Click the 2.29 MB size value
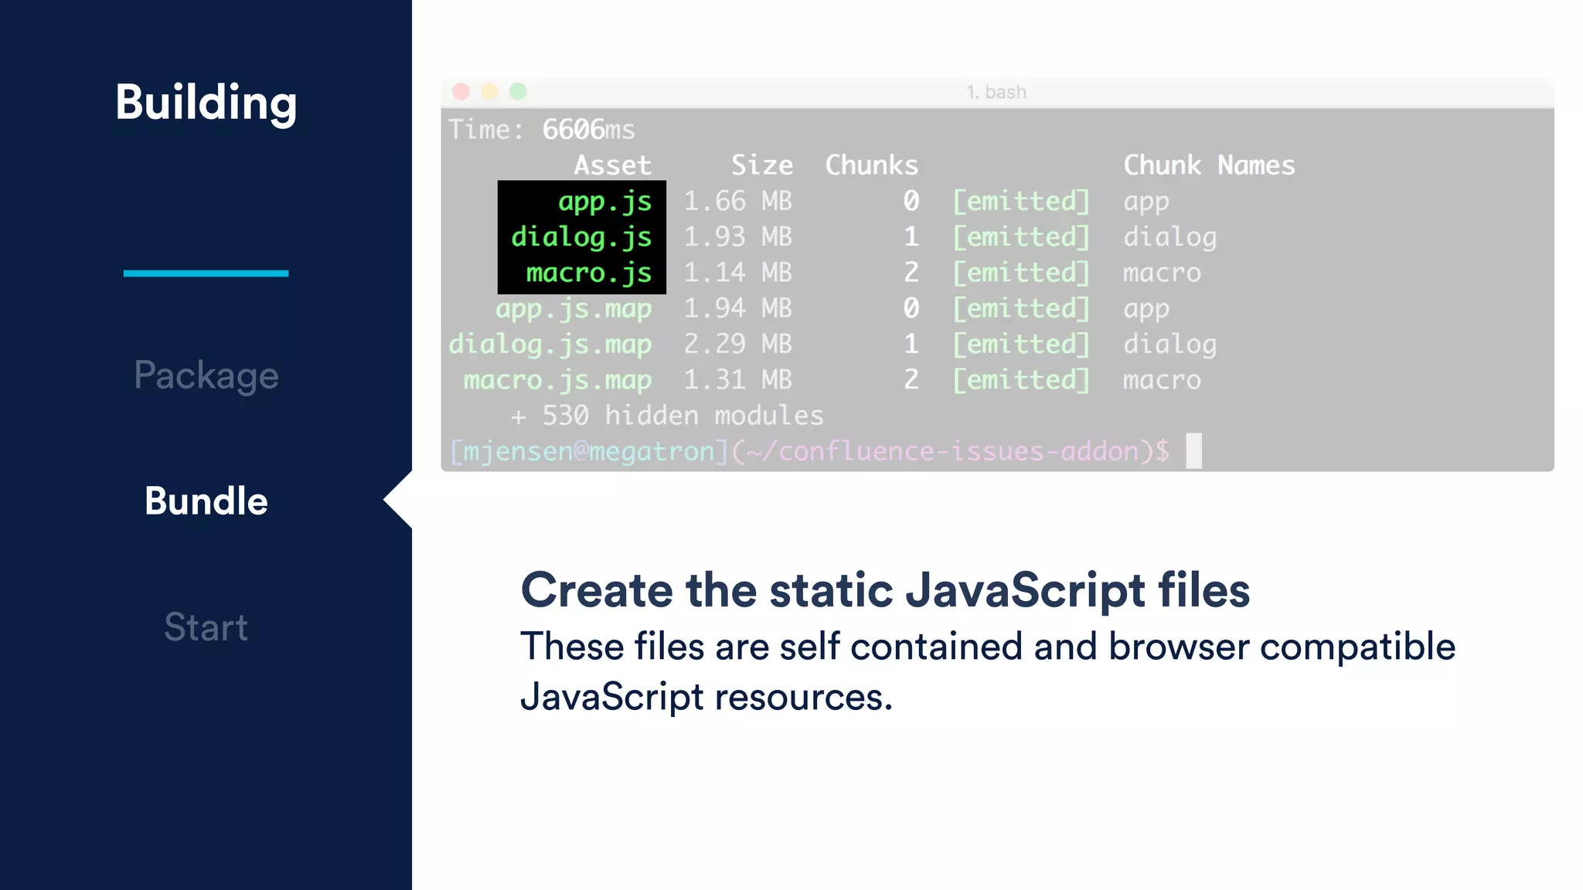The image size is (1583, 890). click(x=738, y=344)
